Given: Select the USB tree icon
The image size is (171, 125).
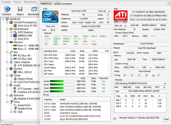Looking at the screenshot, I should (15, 112).
